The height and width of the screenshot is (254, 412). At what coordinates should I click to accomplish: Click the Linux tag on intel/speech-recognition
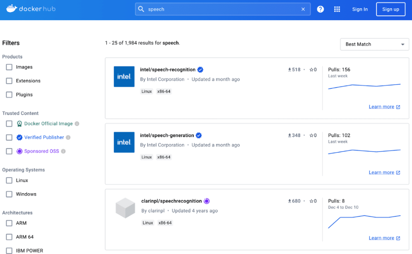[147, 92]
